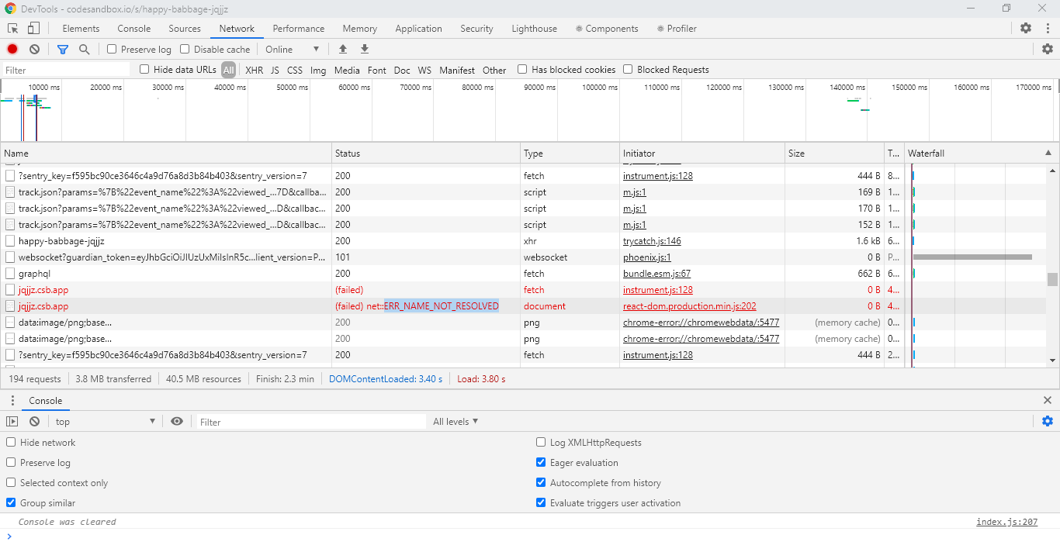1060x559 pixels.
Task: Open react-dom.production.min.js:202 initiator link
Action: pos(689,306)
